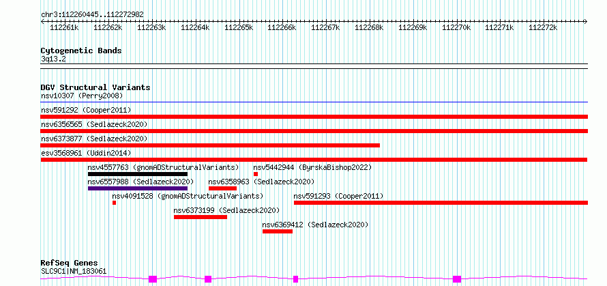Viewport: 607px width, 286px height.
Task: Click the 112262k ruler tick label
Action: pos(108,27)
